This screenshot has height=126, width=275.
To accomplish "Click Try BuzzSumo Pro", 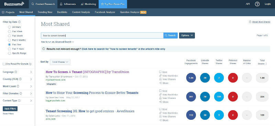I will point(113,4).
